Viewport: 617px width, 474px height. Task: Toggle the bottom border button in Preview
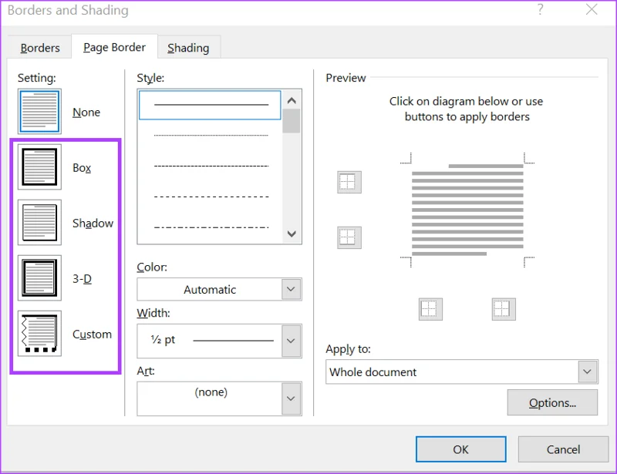click(349, 237)
